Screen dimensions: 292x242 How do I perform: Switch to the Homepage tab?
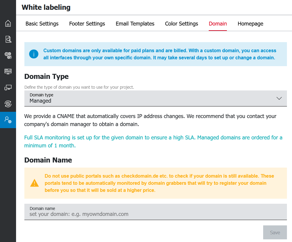click(250, 24)
